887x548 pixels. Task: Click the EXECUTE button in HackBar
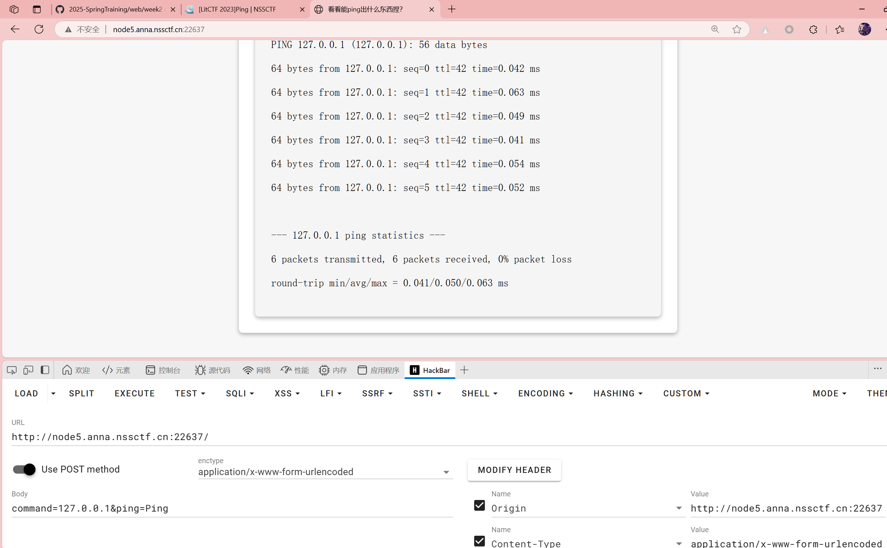[134, 393]
